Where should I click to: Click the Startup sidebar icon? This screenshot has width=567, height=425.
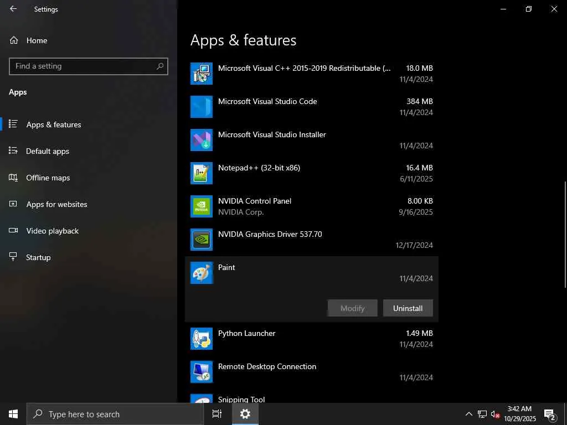(x=13, y=257)
